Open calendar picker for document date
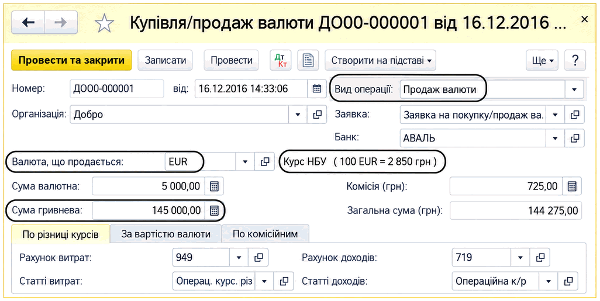Image resolution: width=600 pixels, height=301 pixels. point(317,89)
